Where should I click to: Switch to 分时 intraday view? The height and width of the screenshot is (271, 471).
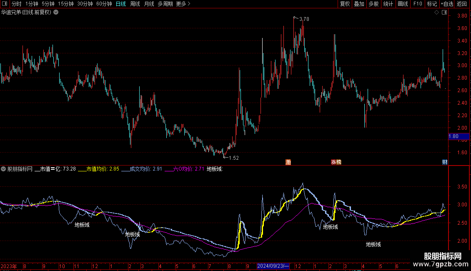point(17,4)
